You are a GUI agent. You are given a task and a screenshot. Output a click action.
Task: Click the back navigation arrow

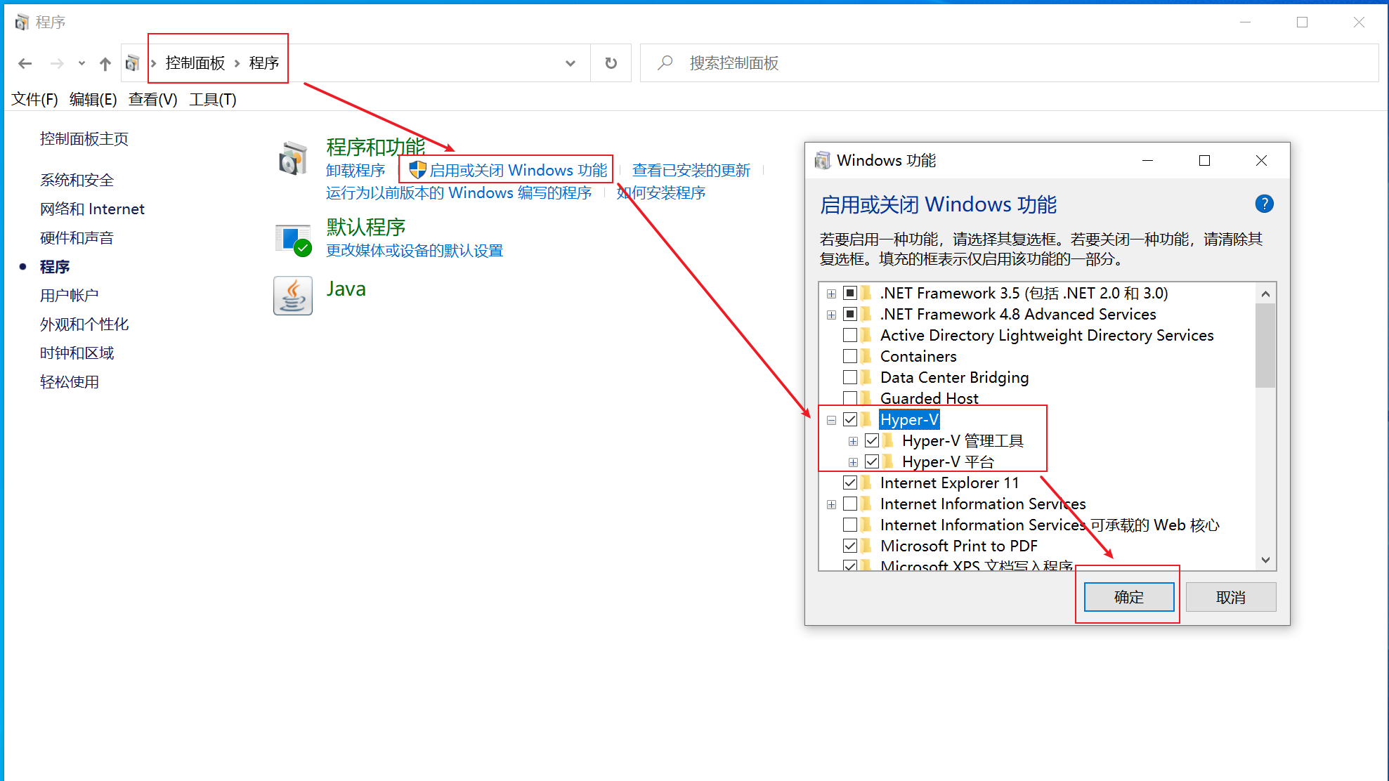(25, 64)
